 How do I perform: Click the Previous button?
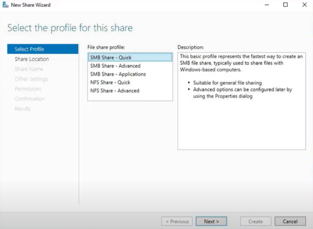point(177,221)
